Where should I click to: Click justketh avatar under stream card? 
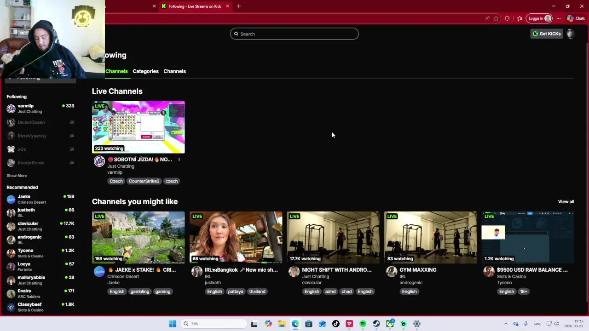[197, 271]
